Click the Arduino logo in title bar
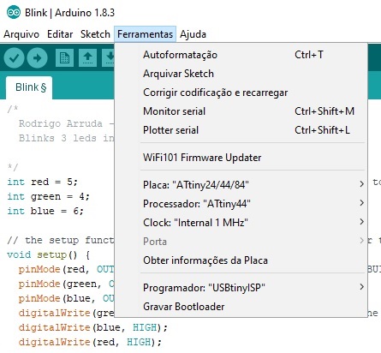The image size is (381, 353). (x=14, y=13)
